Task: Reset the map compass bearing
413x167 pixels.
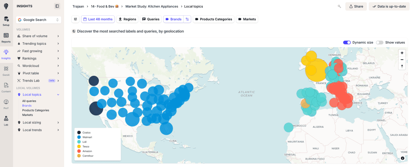Action: 402,66
